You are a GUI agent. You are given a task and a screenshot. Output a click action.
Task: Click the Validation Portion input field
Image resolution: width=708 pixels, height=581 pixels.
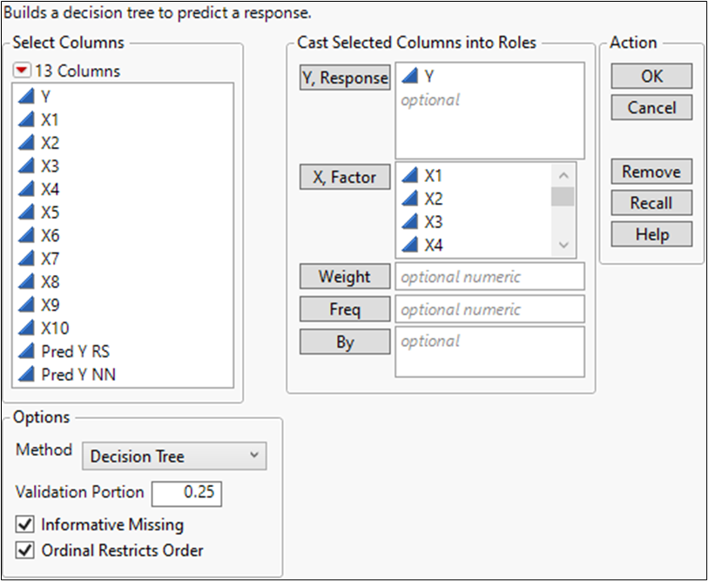(x=186, y=493)
